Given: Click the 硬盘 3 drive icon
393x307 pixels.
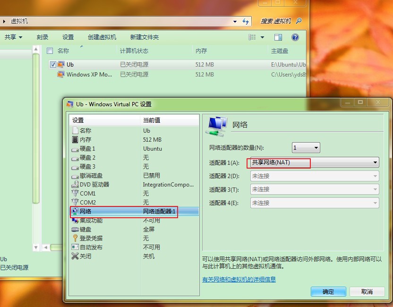Looking at the screenshot, I should pos(75,168).
